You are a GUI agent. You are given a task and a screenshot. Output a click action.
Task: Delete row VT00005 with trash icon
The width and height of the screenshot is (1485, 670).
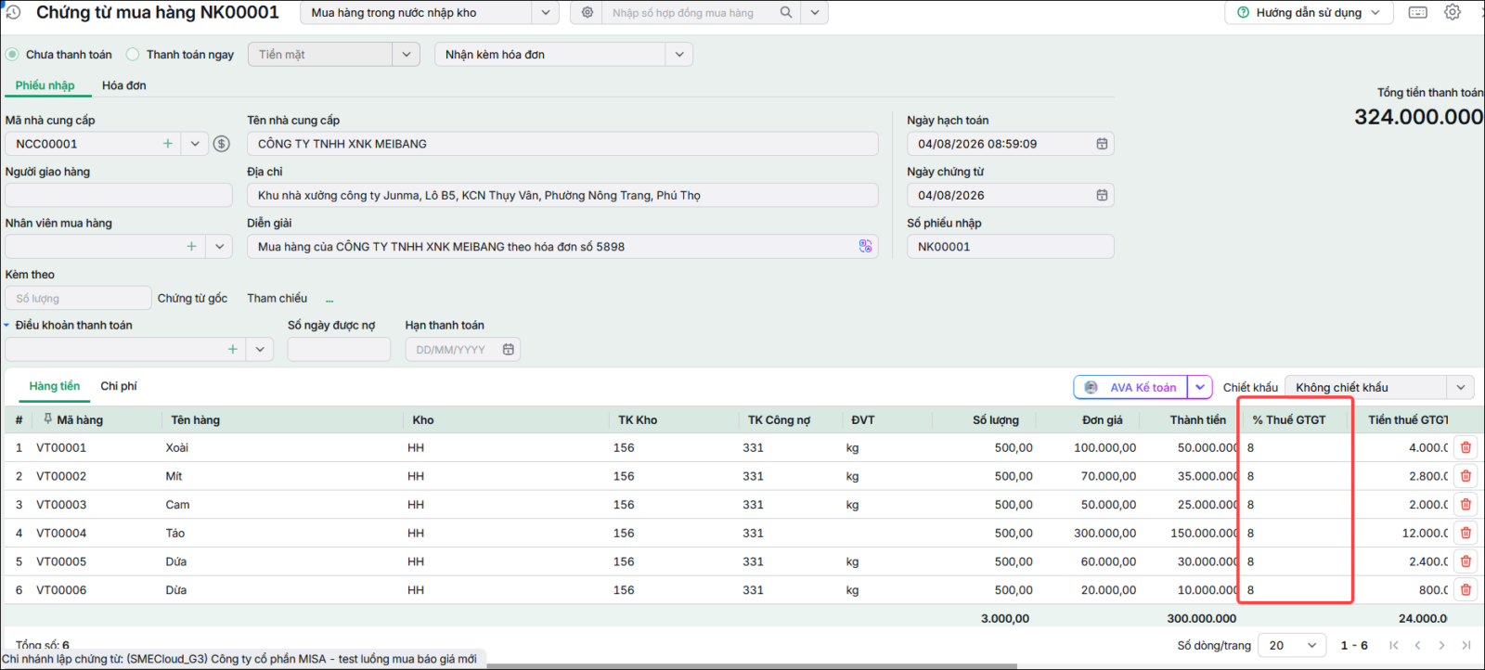tap(1466, 561)
